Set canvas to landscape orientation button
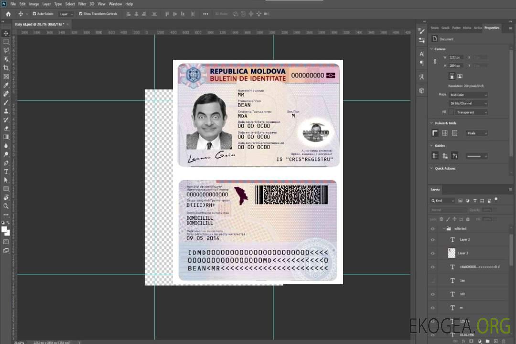The height and width of the screenshot is (344, 516). 460,76
